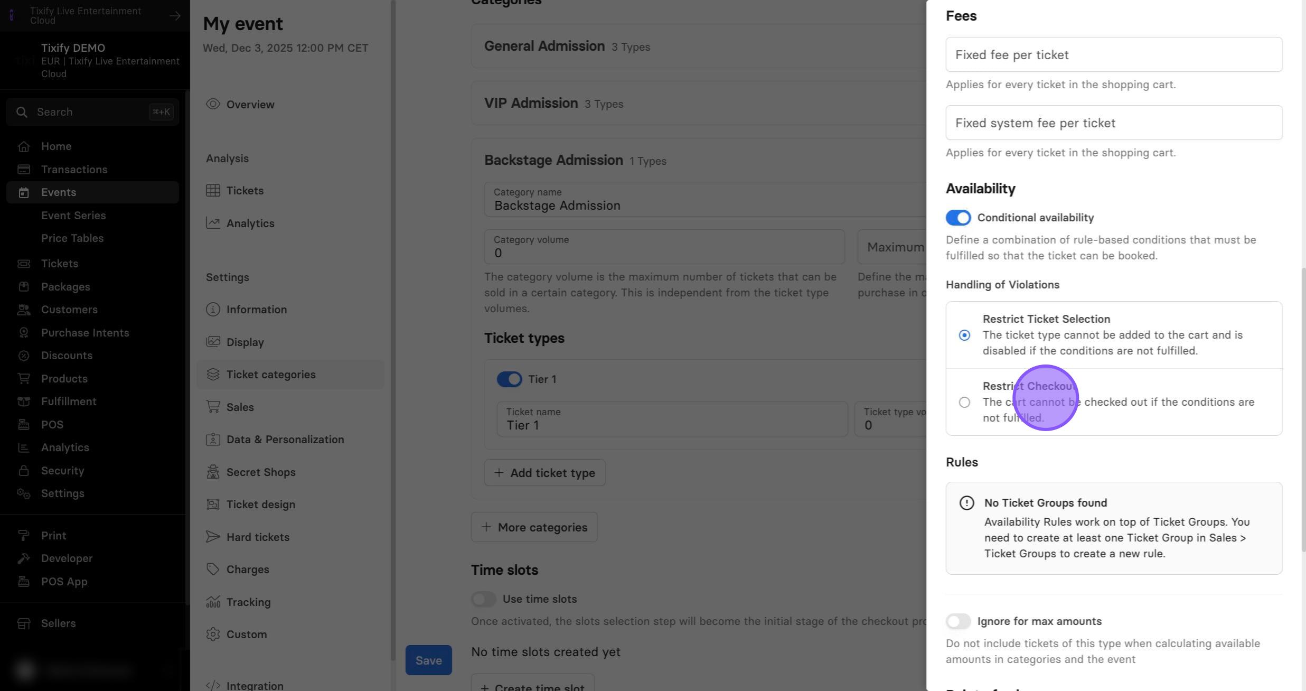Click the Home icon in the sidebar
Viewport: 1306px width, 691px height.
click(x=23, y=146)
